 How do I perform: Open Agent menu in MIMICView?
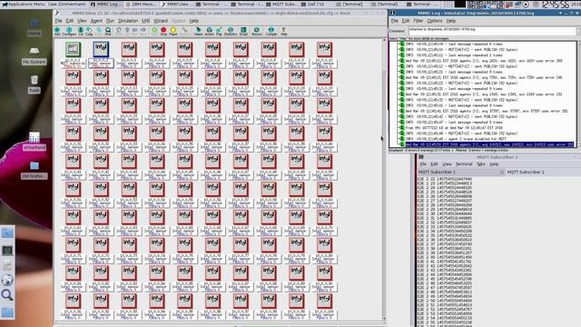pos(96,21)
